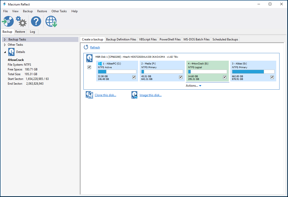288x197 pixels.
Task: Select the 2 - Media (F:) partition label
Action: (148, 63)
